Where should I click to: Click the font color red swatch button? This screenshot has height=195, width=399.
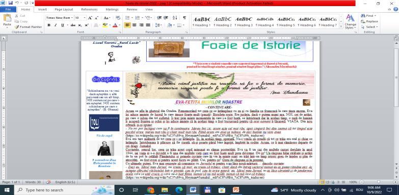coord(115,25)
